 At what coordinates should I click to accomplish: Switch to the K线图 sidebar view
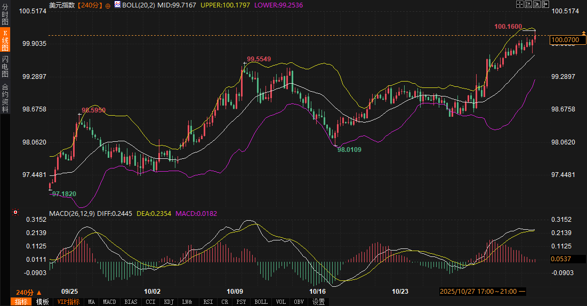tap(5, 40)
